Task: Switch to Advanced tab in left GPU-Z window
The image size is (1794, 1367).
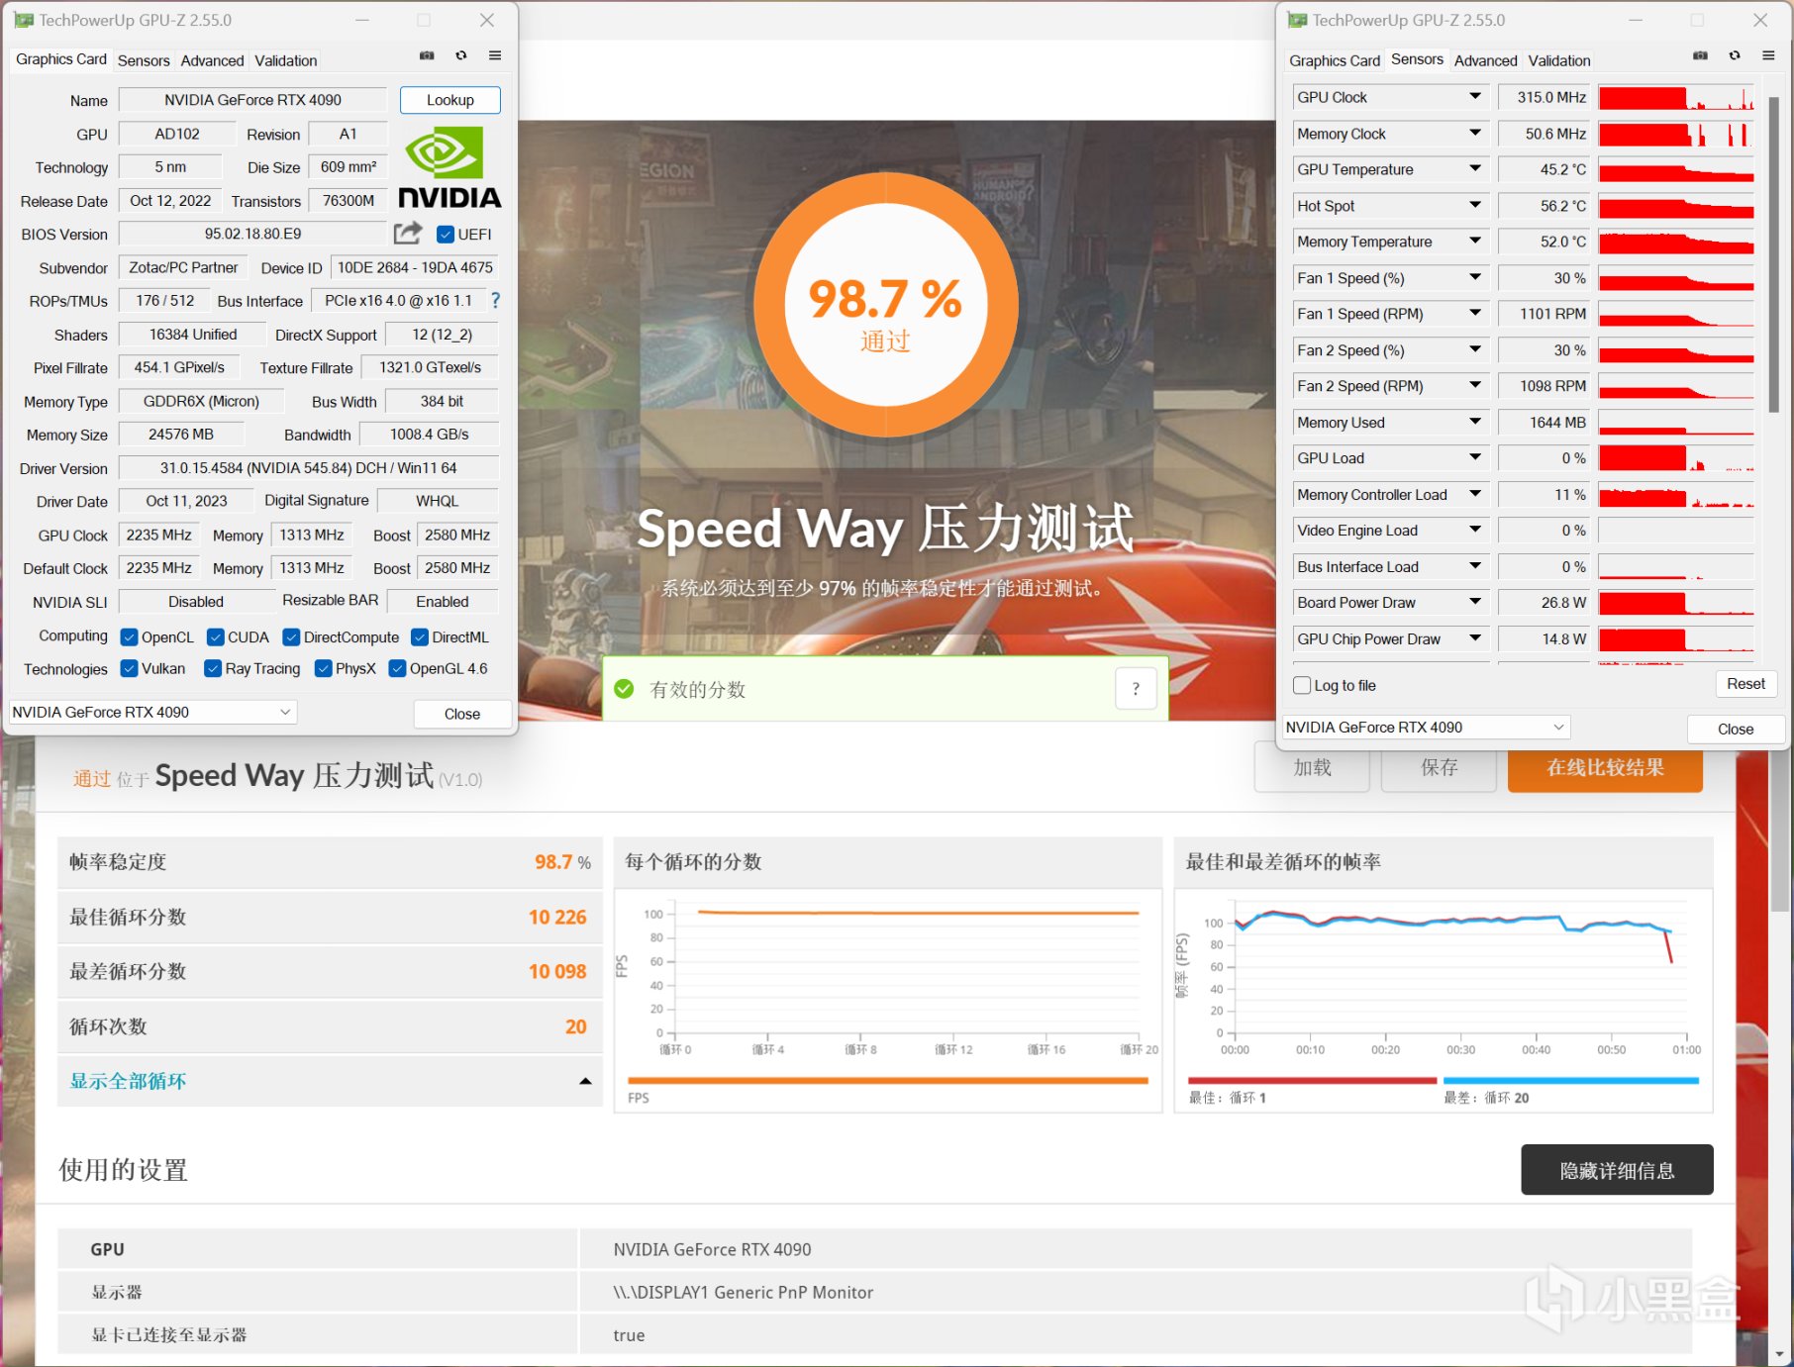Action: pyautogui.click(x=212, y=60)
